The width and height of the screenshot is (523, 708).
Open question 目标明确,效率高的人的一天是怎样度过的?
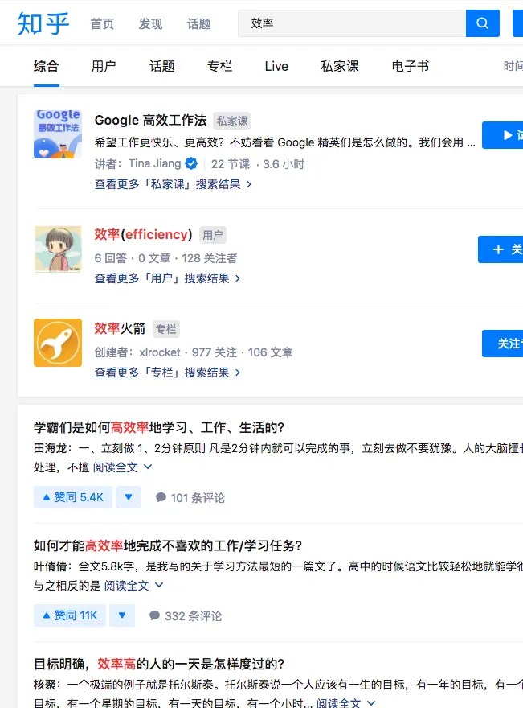(x=159, y=664)
